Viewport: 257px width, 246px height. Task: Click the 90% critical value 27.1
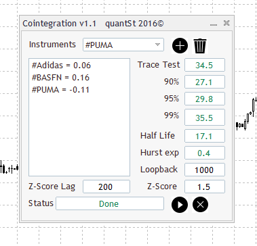coord(205,82)
